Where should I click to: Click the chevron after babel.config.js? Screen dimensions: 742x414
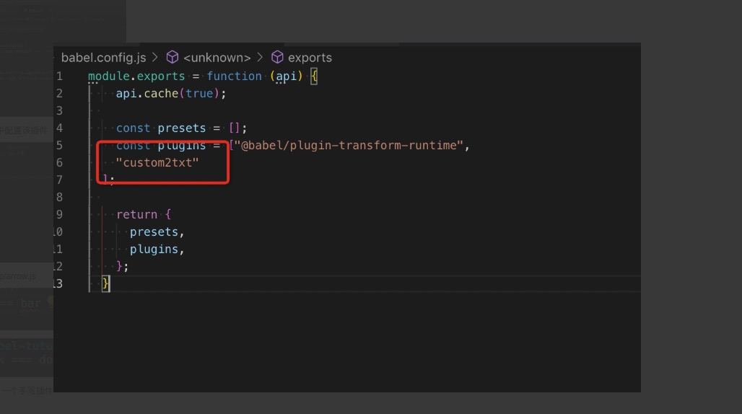pyautogui.click(x=154, y=57)
